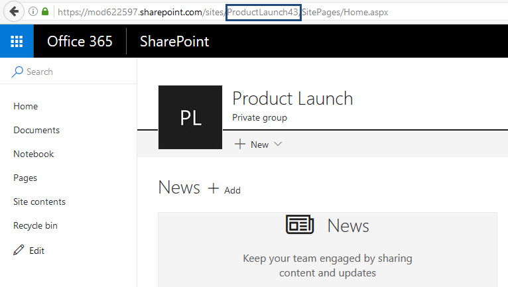Go to SharePoint start page link
This screenshot has width=508, height=287.
click(x=174, y=42)
